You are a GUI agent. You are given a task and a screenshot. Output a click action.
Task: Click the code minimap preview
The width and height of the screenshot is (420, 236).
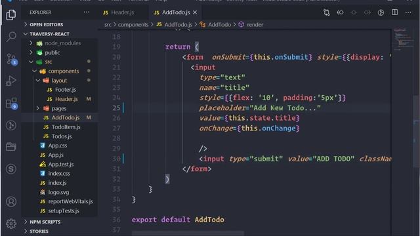pos(403,40)
